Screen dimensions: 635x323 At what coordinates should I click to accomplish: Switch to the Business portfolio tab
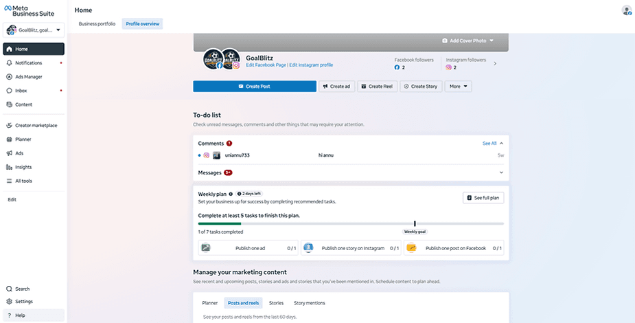click(x=97, y=24)
